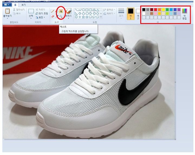
Task: Switch to the Home (홈) tab
Action: coord(15,5)
